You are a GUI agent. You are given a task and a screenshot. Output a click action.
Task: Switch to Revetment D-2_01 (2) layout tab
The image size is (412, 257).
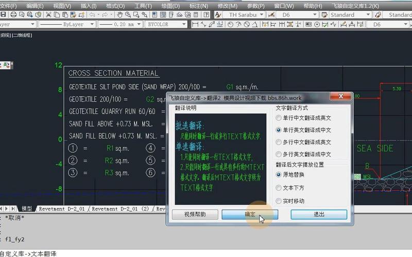[120, 209]
